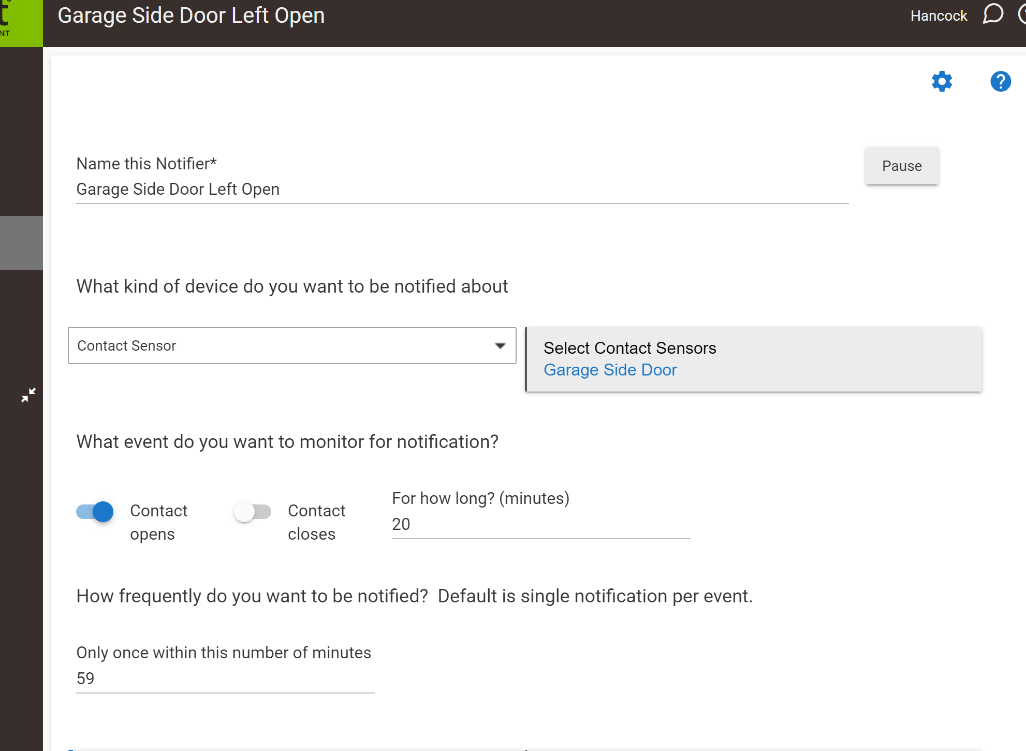Click the For how long minutes field
1026x751 pixels.
point(540,524)
